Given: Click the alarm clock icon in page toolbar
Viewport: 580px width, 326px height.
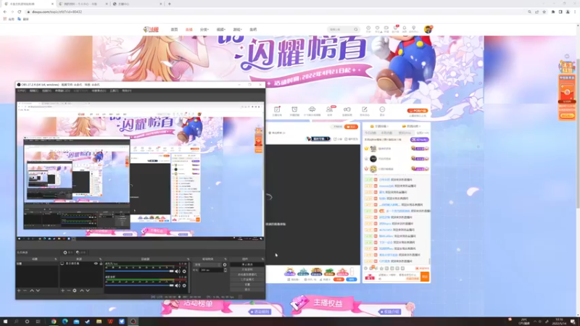Looking at the screenshot, I should [294, 109].
